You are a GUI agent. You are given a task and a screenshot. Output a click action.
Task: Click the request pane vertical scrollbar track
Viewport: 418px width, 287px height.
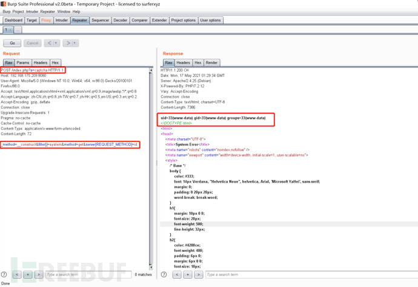[151, 169]
